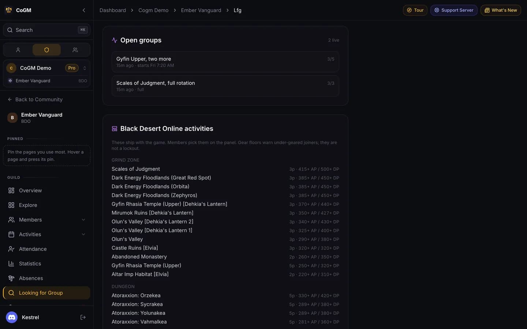
Task: Open the Scales of Judgment, full rotation group
Action: [x=225, y=86]
